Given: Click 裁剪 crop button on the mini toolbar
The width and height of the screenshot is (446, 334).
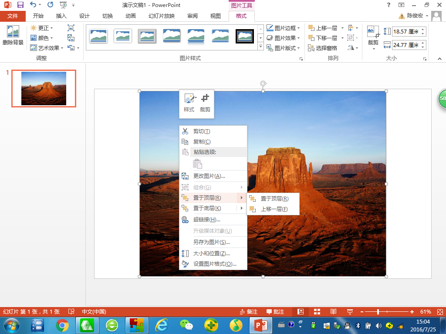Looking at the screenshot, I should point(205,103).
